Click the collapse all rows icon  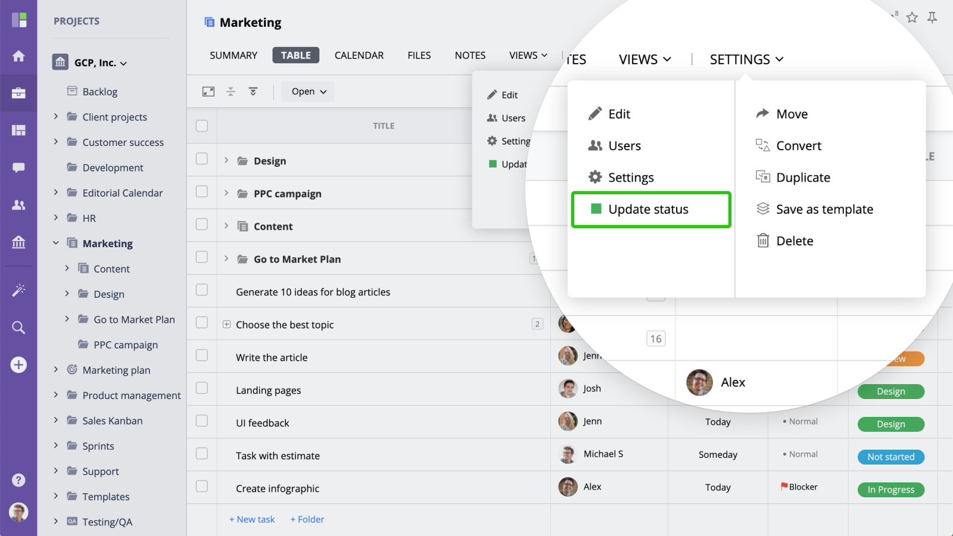(231, 92)
